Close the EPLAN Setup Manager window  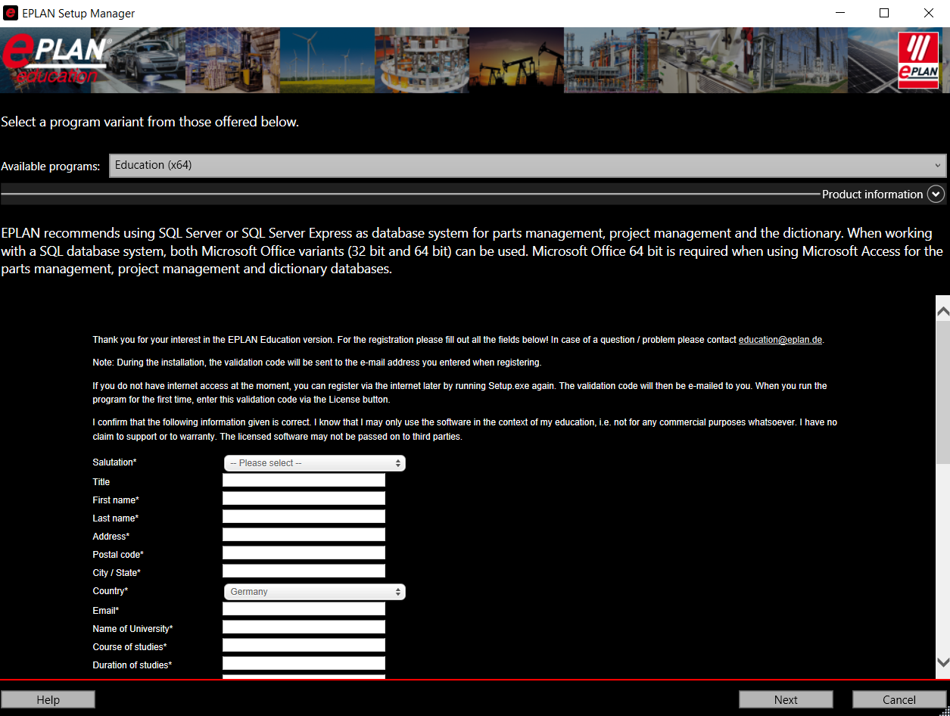tap(928, 13)
